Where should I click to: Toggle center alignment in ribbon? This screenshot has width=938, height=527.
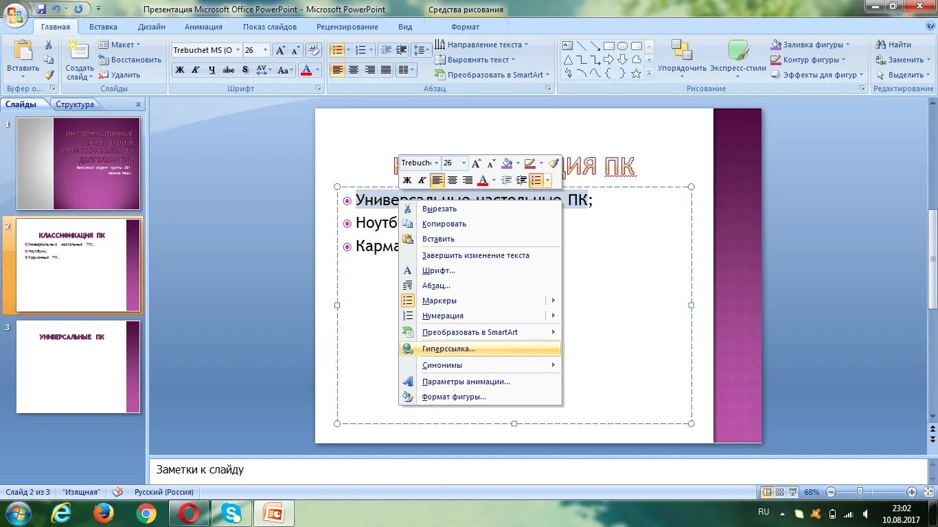(x=354, y=70)
